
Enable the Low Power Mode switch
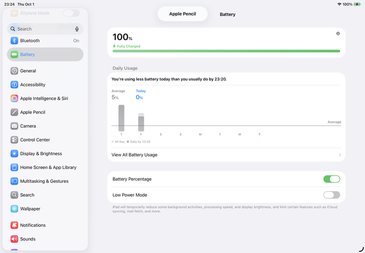pyautogui.click(x=332, y=195)
